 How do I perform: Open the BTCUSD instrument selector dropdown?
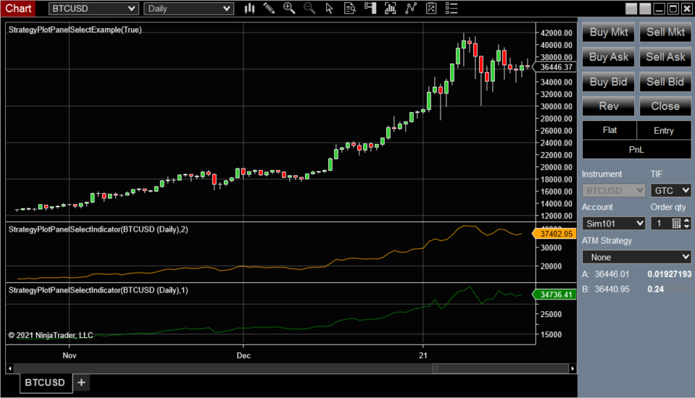[93, 9]
